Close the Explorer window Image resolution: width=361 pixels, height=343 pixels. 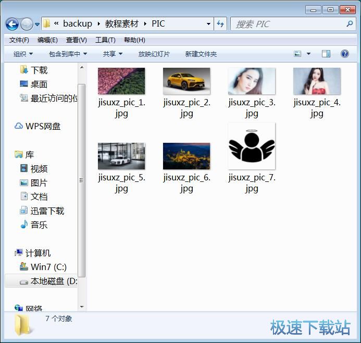coord(347,10)
